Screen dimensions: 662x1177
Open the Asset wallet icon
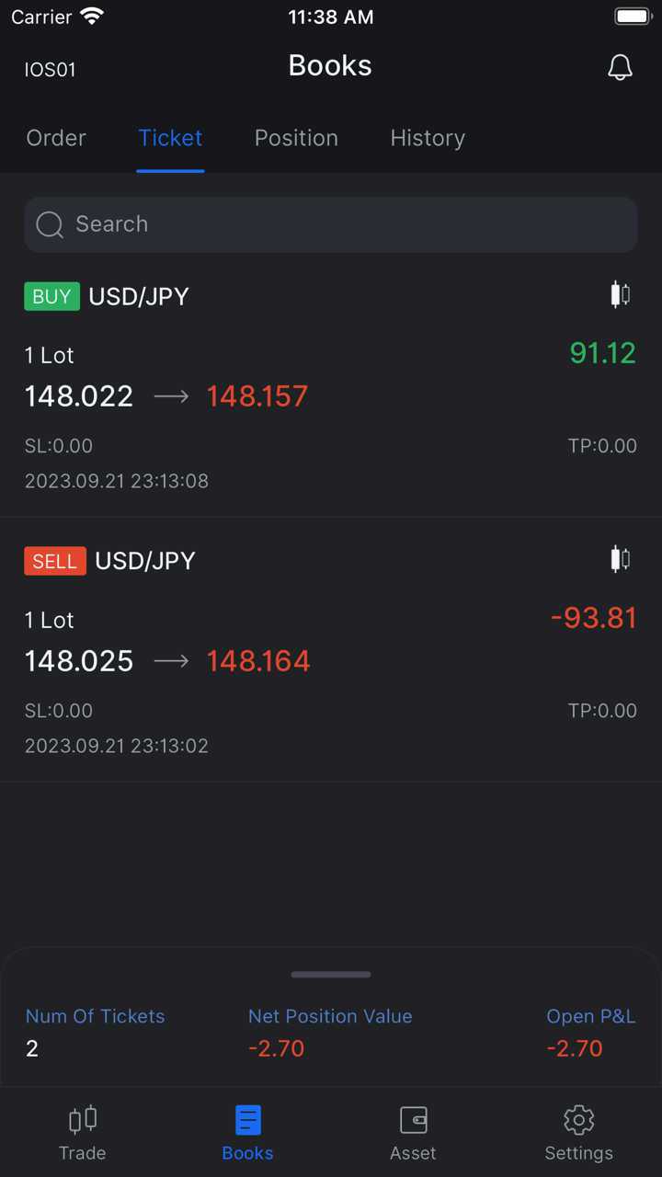[x=414, y=1120]
